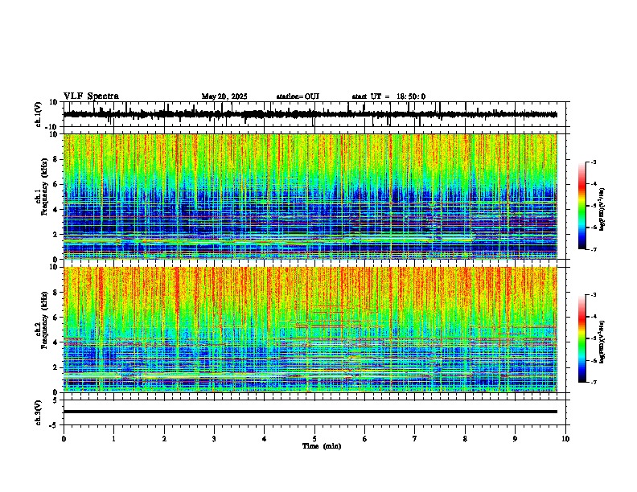Click the '-3' tick on ch.1 colorbar

tap(593, 162)
